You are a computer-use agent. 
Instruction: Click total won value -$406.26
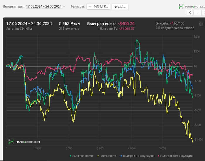pyautogui.click(x=126, y=23)
